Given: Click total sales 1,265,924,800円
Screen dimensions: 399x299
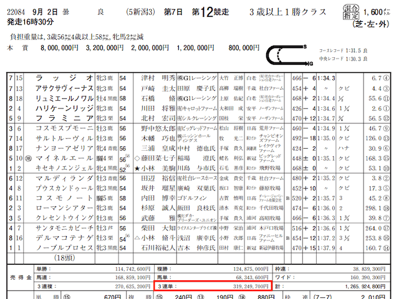Looking at the screenshot, I should tap(365, 287).
